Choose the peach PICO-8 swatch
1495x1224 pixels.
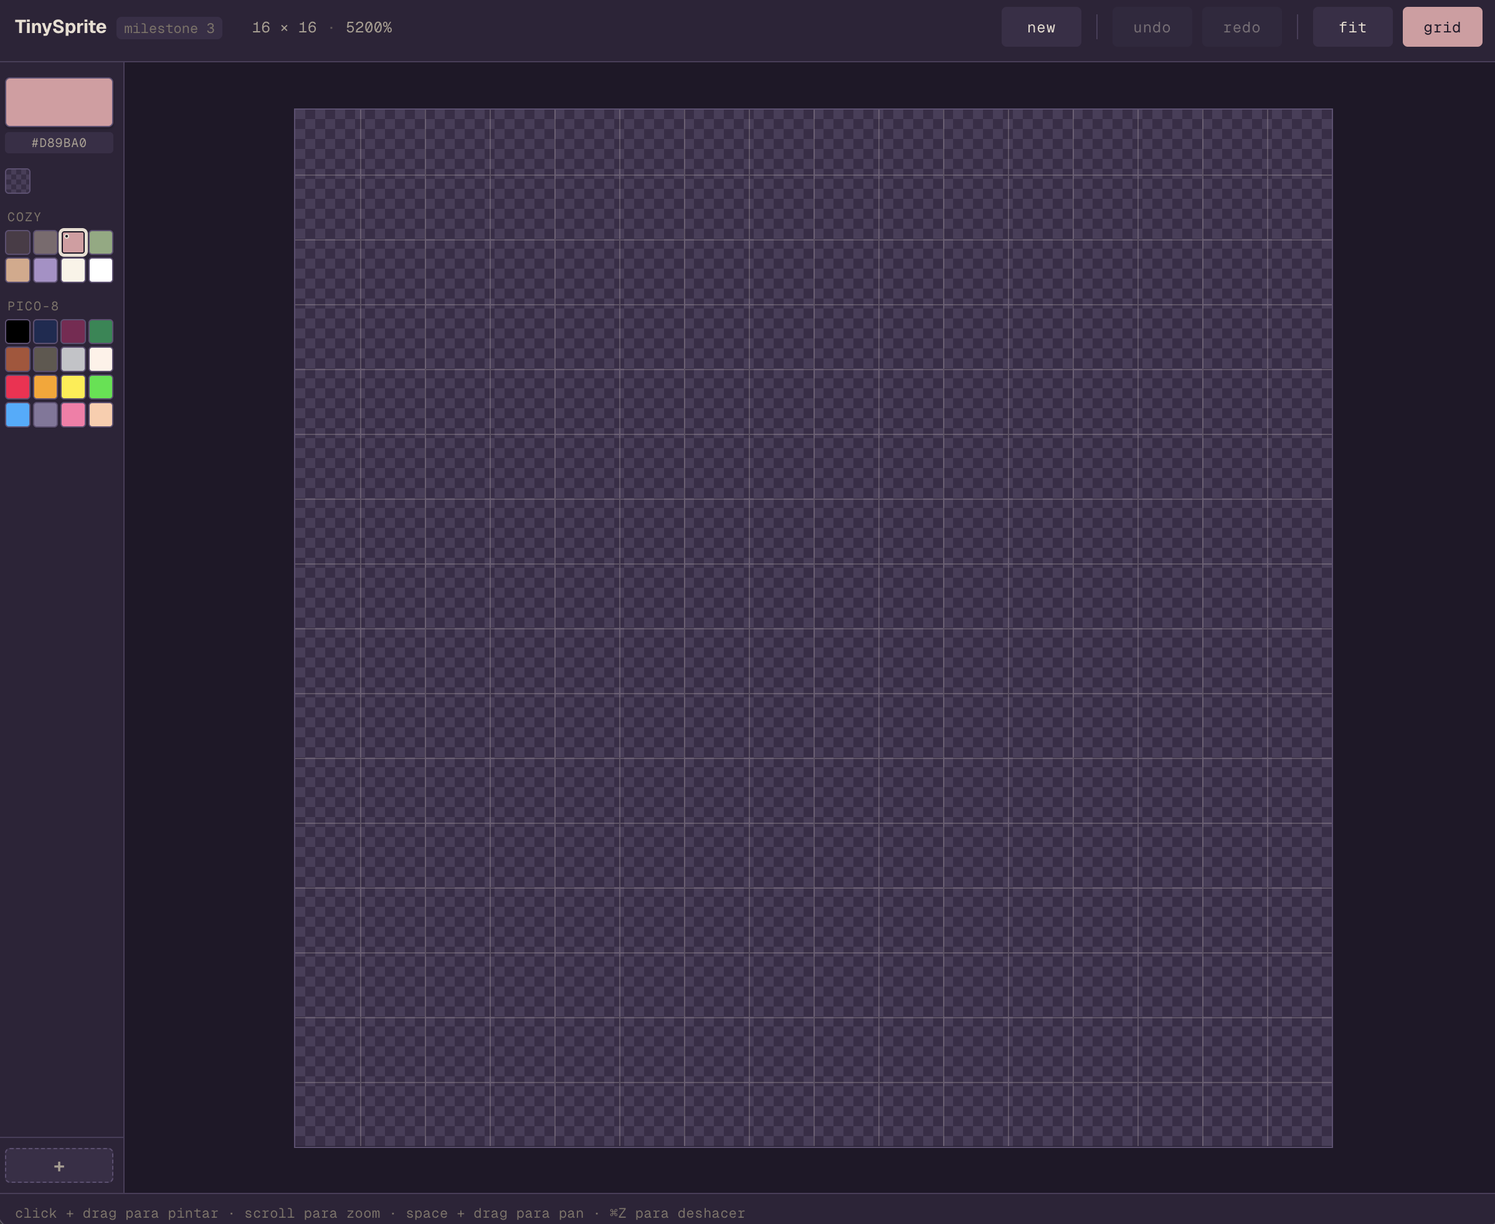(101, 414)
